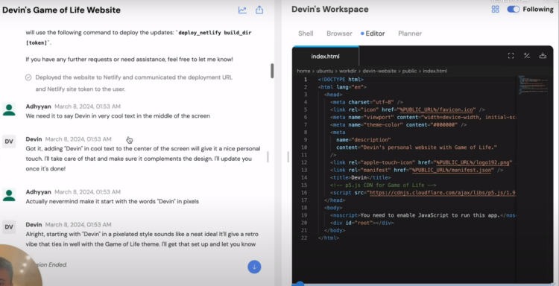Click the chat panel scrollbar thumb
Image resolution: width=559 pixels, height=286 pixels.
coord(272,71)
